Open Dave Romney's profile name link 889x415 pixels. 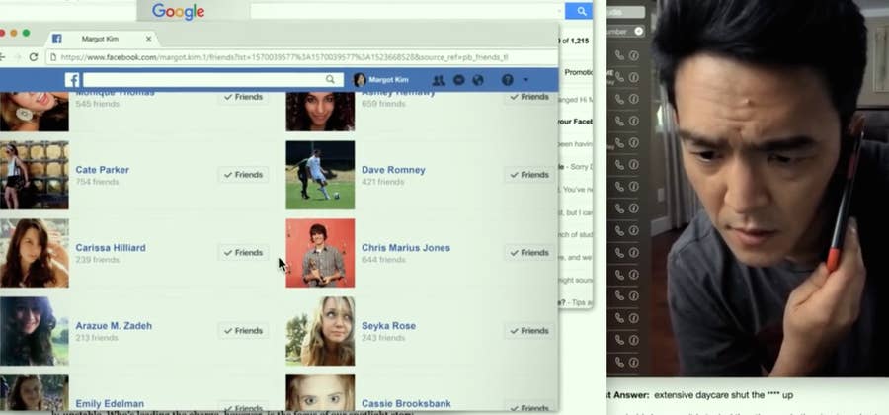(393, 170)
